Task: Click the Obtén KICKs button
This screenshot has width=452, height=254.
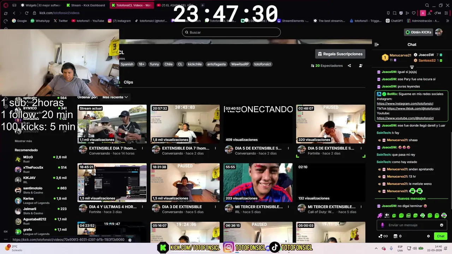Action: (418, 32)
